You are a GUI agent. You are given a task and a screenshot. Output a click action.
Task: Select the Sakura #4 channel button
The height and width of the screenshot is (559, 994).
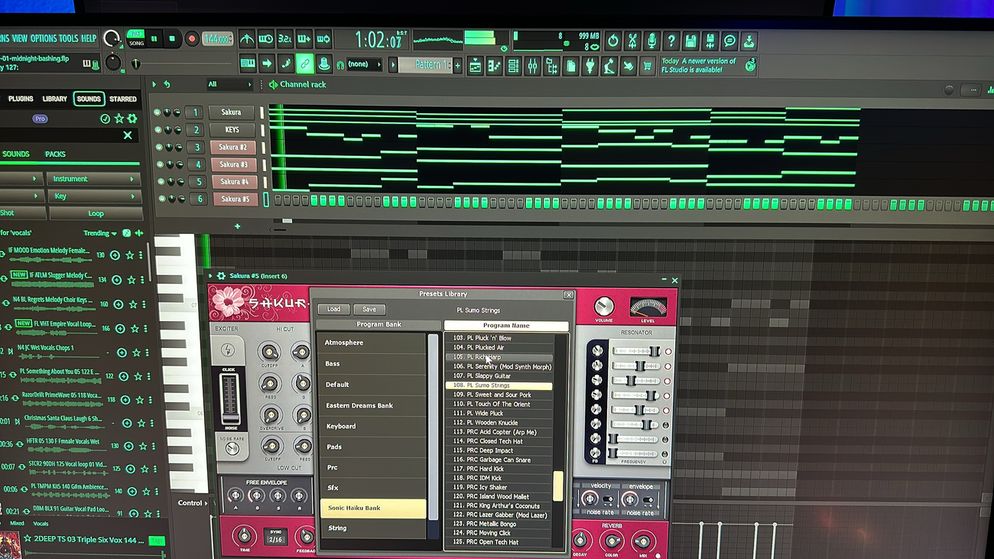tap(234, 182)
